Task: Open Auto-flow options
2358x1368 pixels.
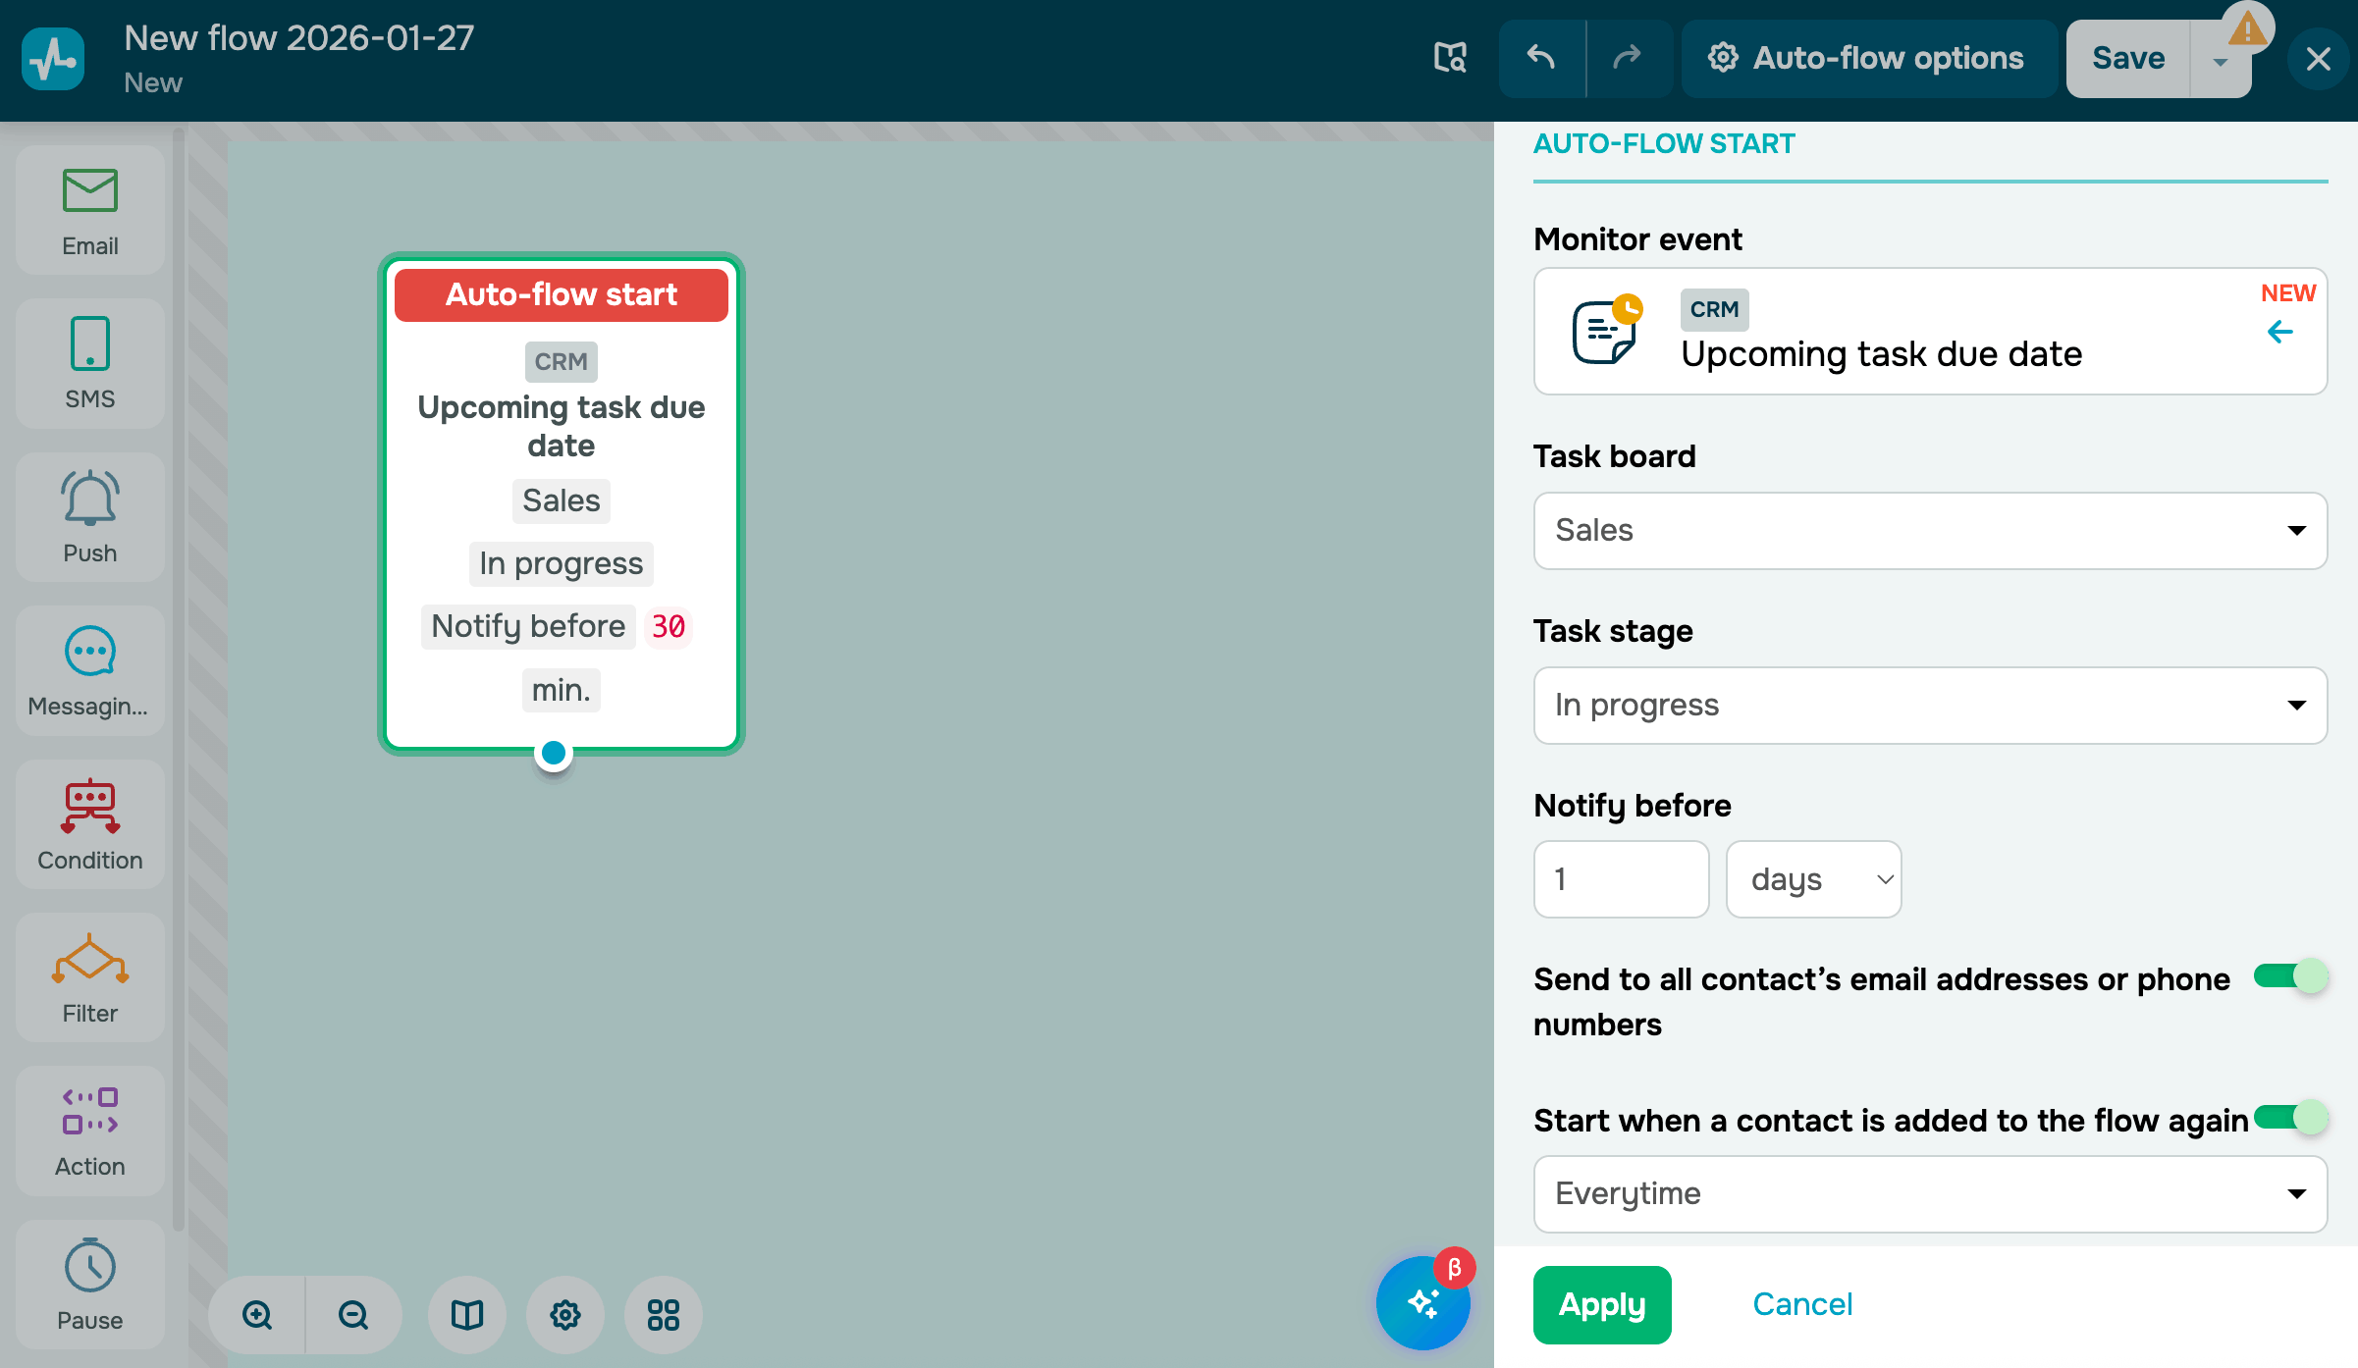Action: 1868,59
